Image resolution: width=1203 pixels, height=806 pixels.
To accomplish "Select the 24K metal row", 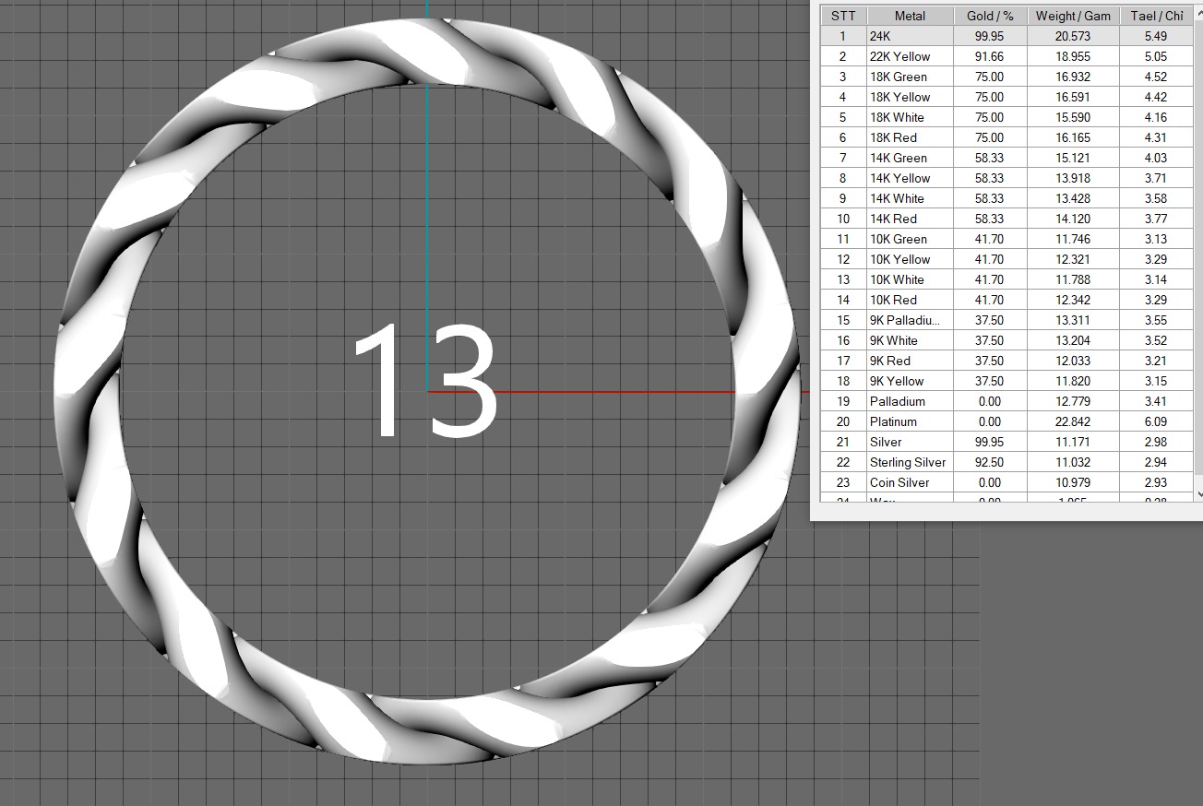I will pos(1007,36).
